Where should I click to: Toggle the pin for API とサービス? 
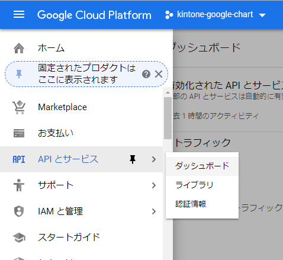133,159
